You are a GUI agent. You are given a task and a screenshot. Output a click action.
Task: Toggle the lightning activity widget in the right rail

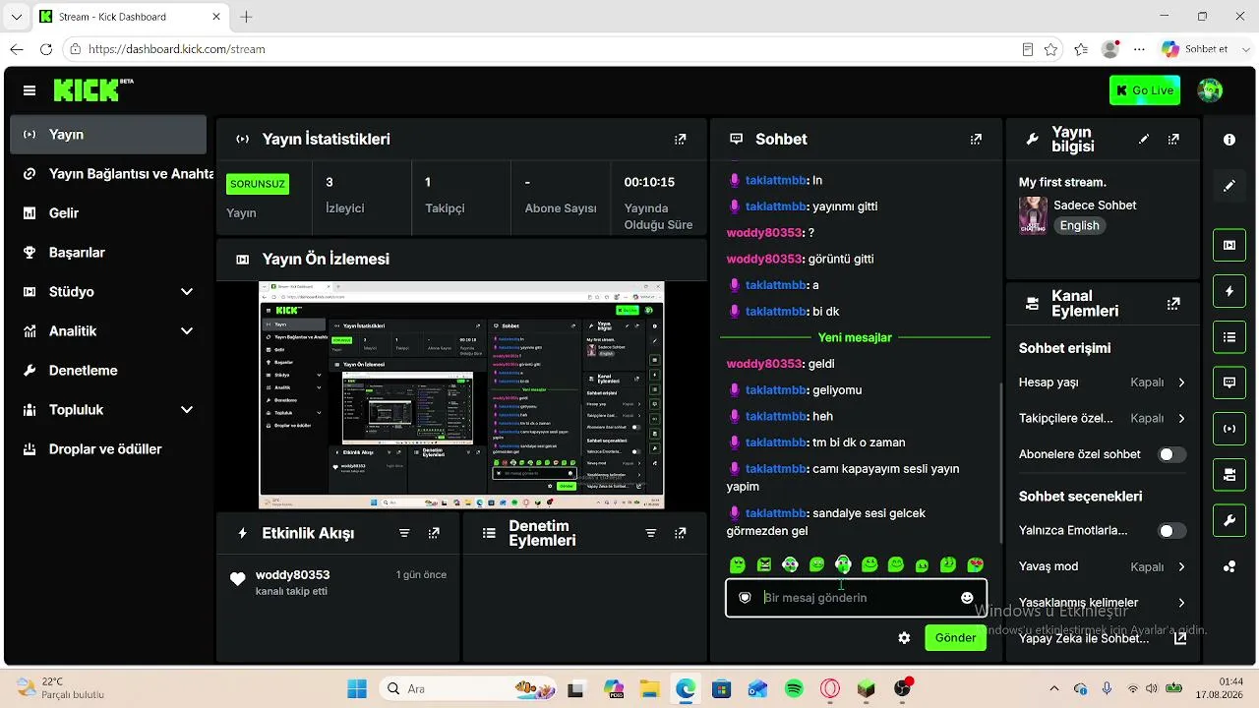coord(1229,291)
